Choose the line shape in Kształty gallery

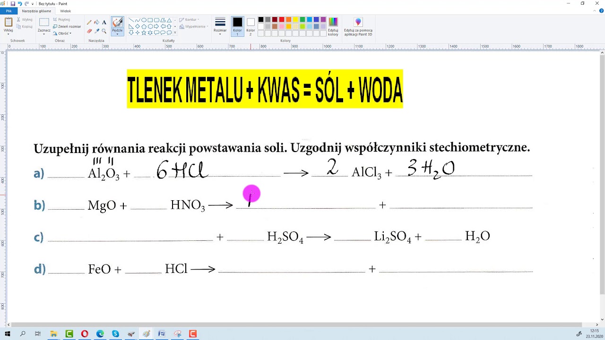tap(131, 20)
